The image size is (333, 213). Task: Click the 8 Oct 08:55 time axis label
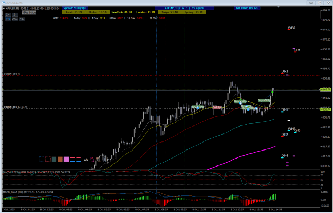tap(161, 210)
